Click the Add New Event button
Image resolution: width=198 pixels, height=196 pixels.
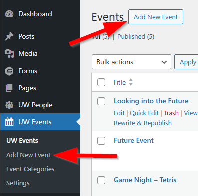click(156, 17)
